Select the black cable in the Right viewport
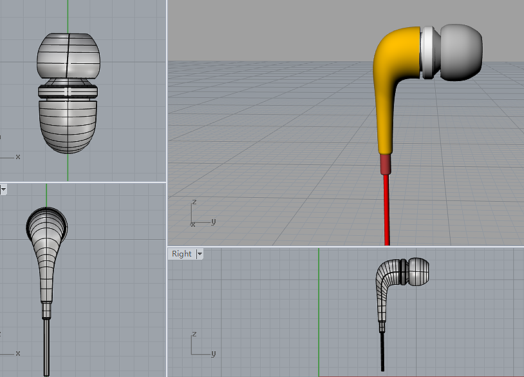 click(x=382, y=351)
